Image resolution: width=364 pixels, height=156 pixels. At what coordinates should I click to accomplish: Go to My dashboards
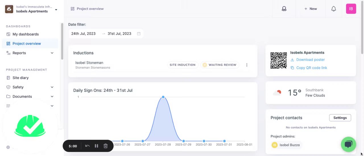pos(26,34)
